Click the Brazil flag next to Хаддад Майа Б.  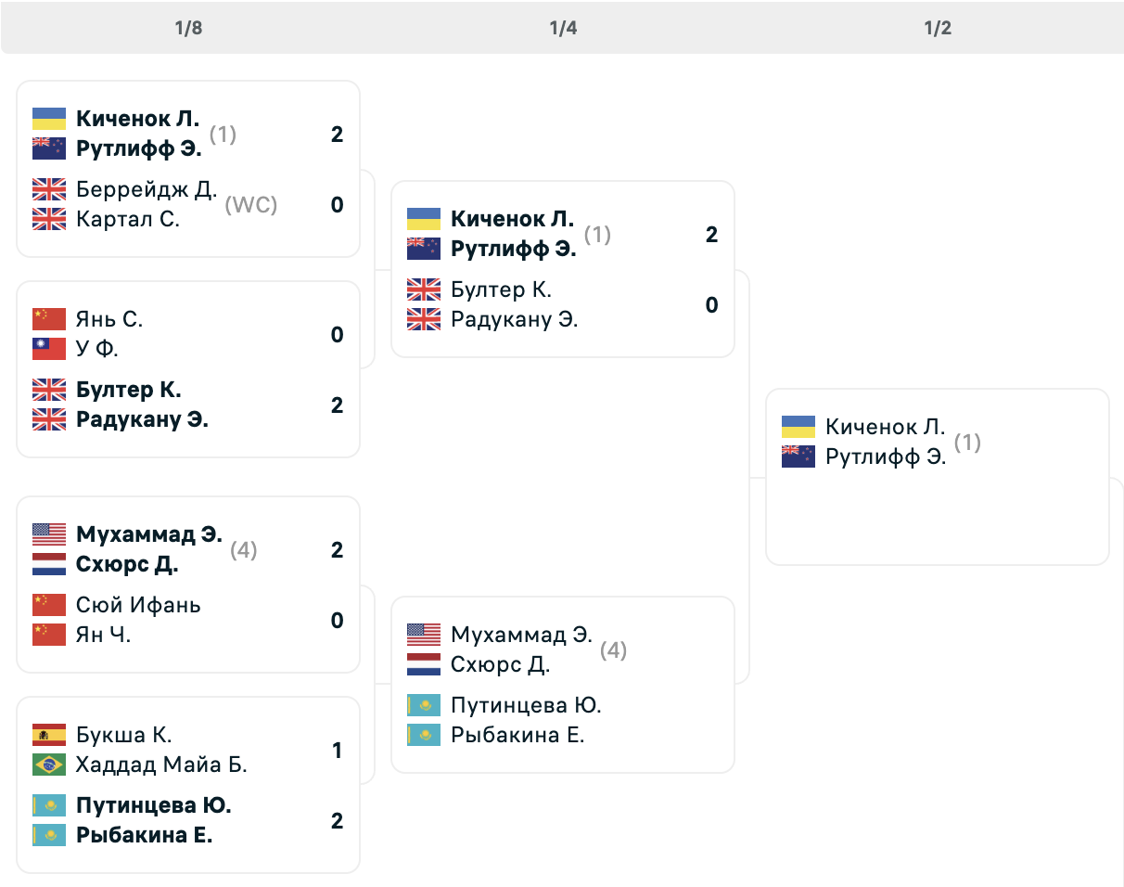click(49, 765)
